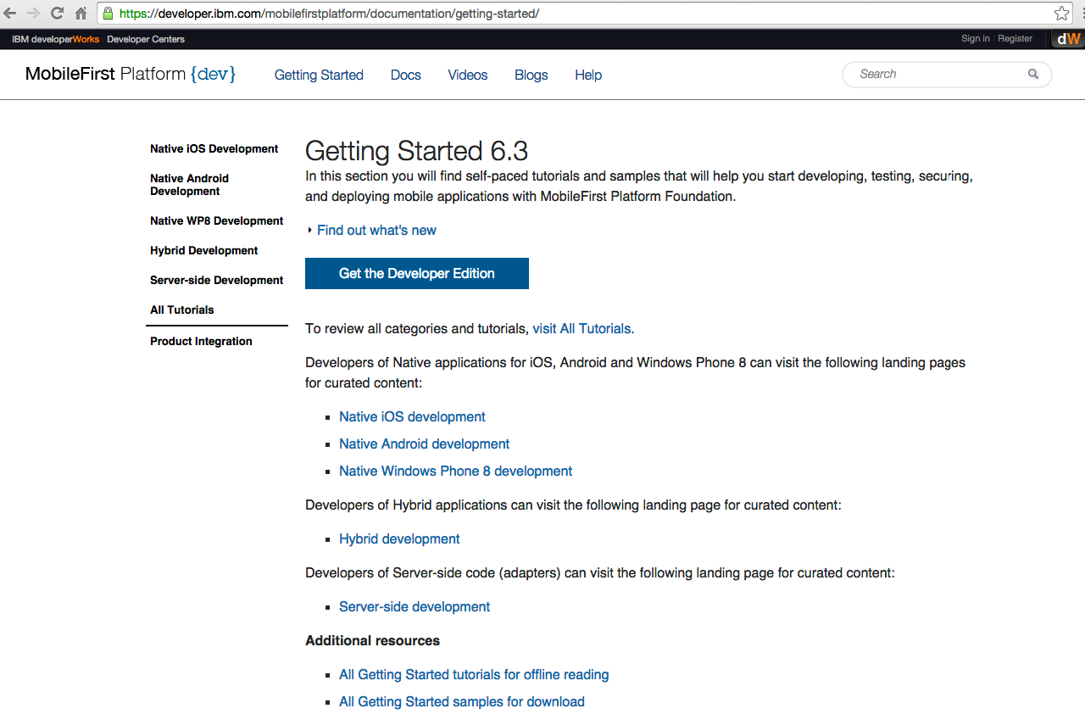
Task: Reload the page with the refresh icon
Action: (x=57, y=14)
